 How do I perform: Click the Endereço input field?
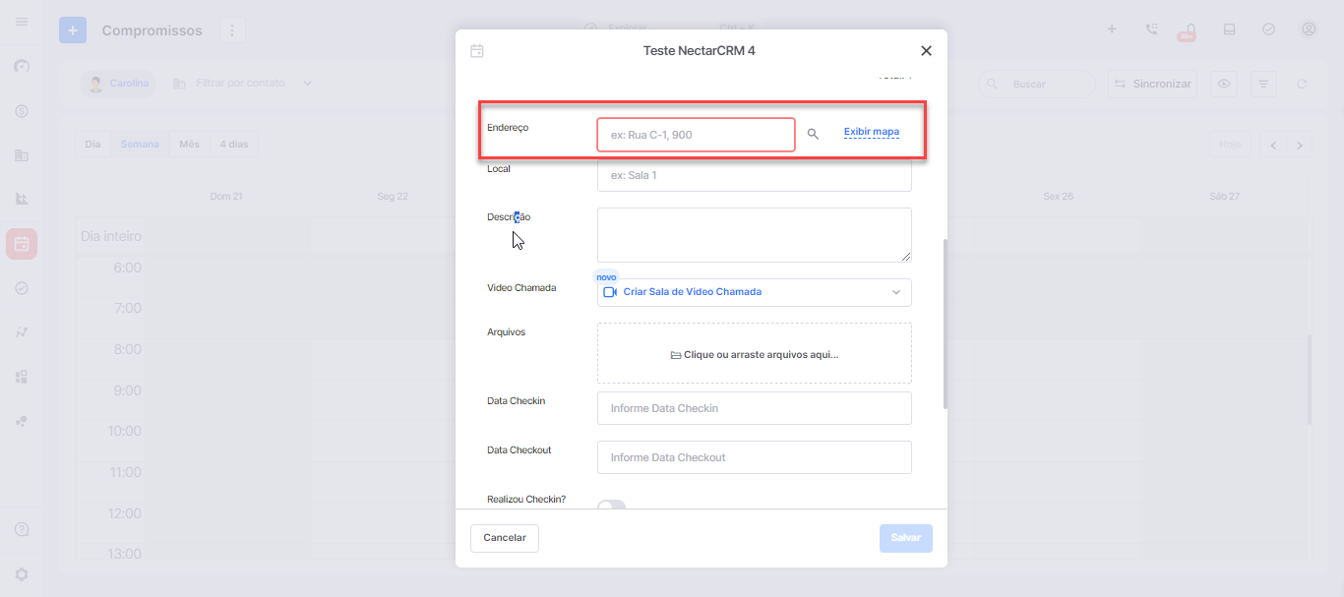pos(696,135)
